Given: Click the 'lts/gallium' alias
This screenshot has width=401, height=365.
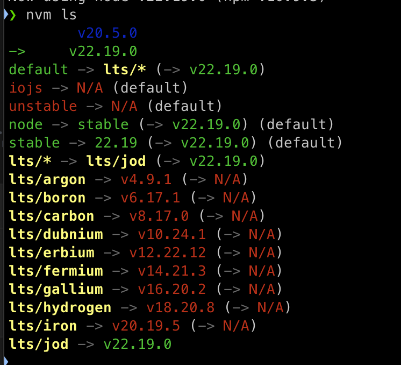Looking at the screenshot, I should pyautogui.click(x=56, y=289).
